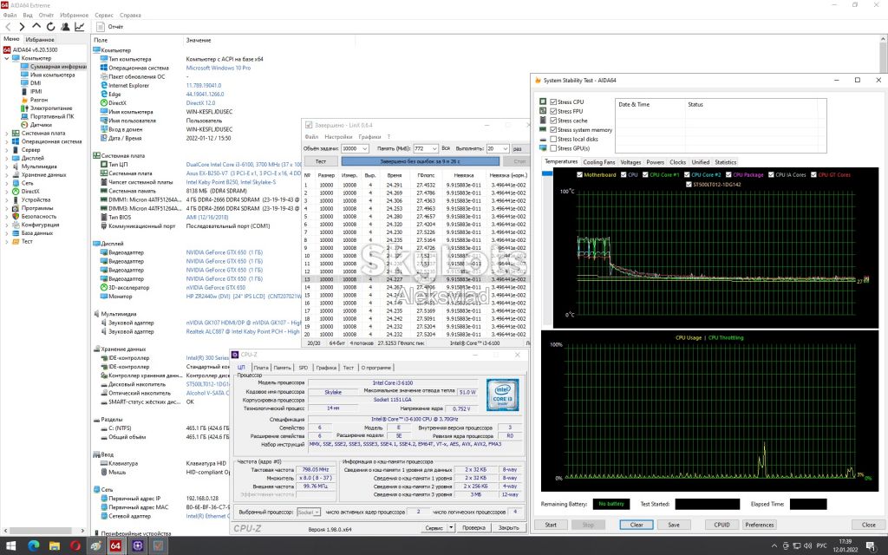The height and width of the screenshot is (555, 888).
Task: Open Preferences in stability test
Action: click(x=759, y=525)
